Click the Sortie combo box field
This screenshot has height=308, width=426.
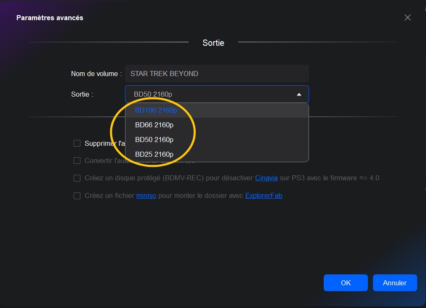210,94
